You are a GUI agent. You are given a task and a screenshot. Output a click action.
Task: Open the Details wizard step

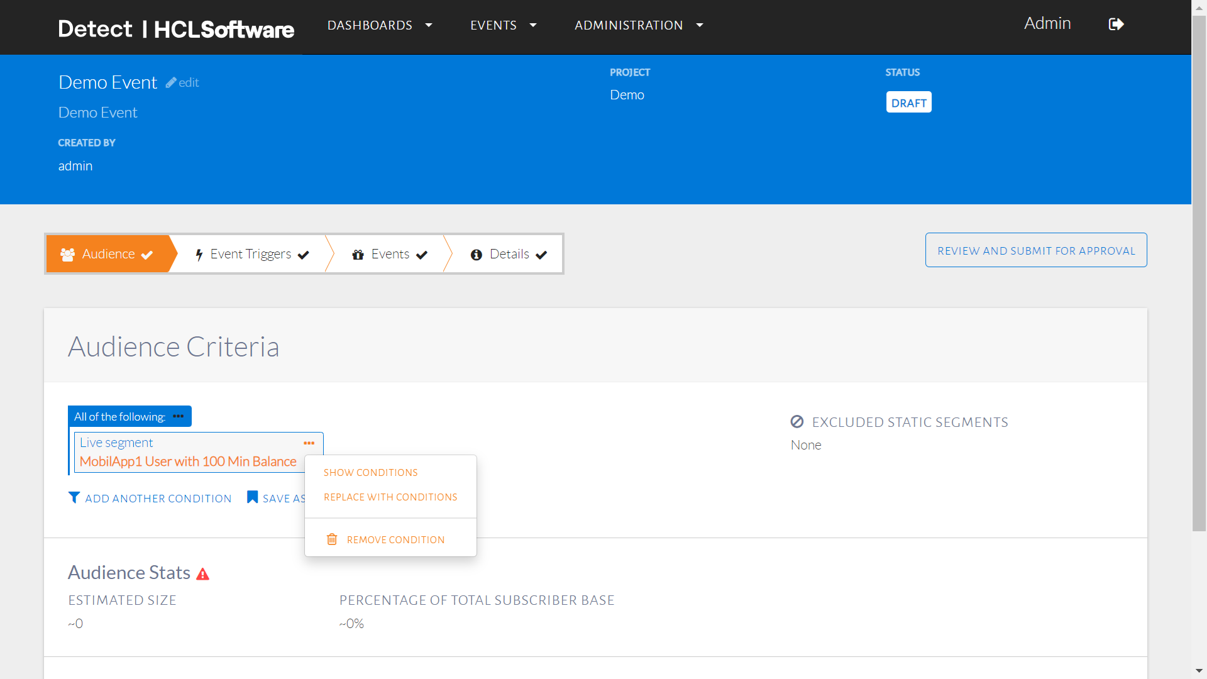[x=509, y=254]
